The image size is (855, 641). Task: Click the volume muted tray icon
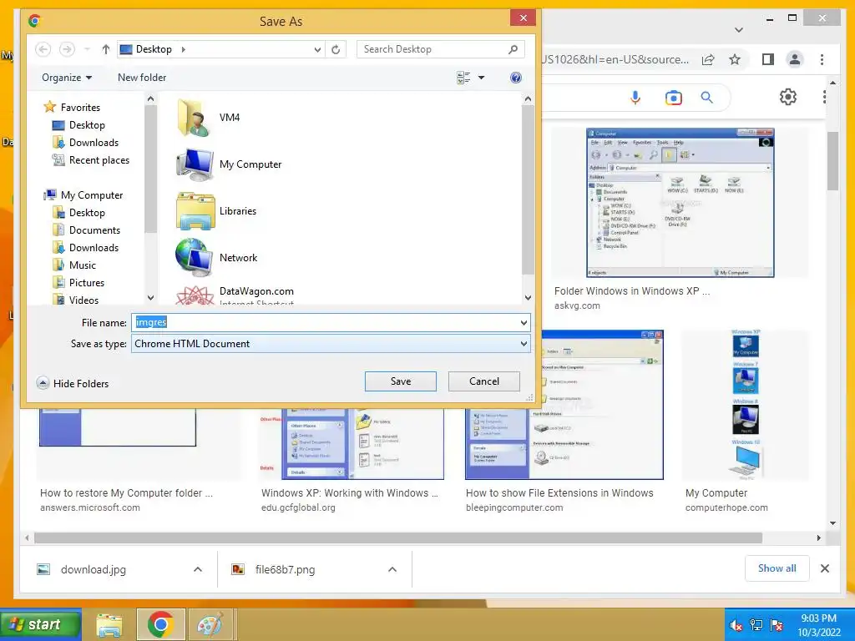(x=736, y=625)
